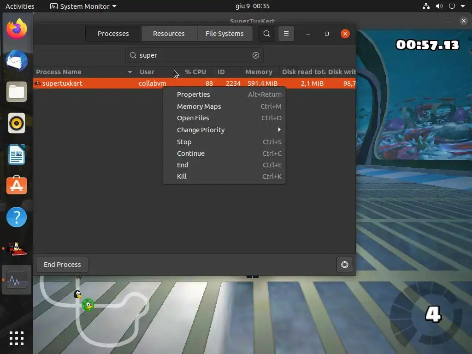This screenshot has height=354, width=472.
Task: Open the Change Priority submenu
Action: [x=224, y=130]
